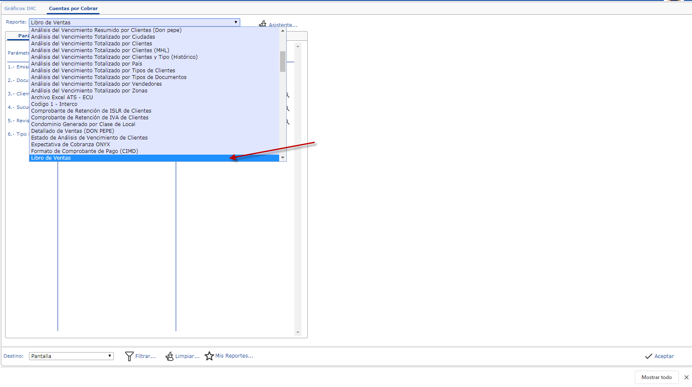Click the parameters panel scroll-up arrow
The image size is (692, 387).
pyautogui.click(x=298, y=46)
